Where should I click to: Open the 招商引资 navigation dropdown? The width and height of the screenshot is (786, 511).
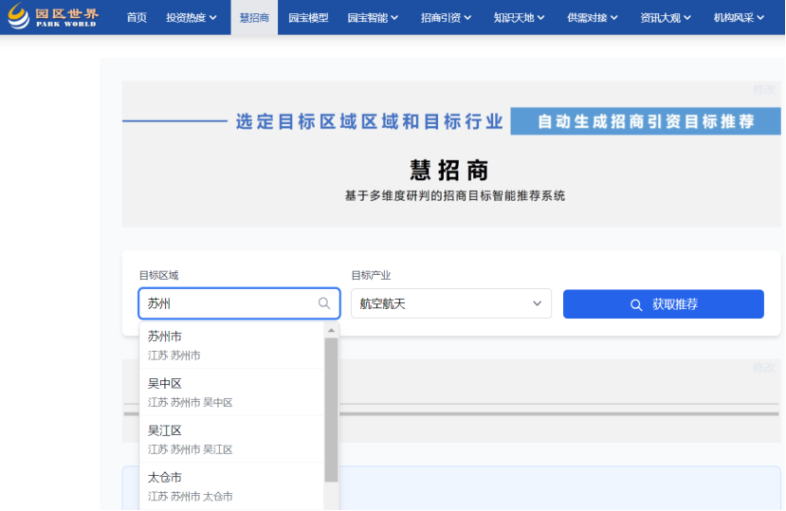pos(447,17)
